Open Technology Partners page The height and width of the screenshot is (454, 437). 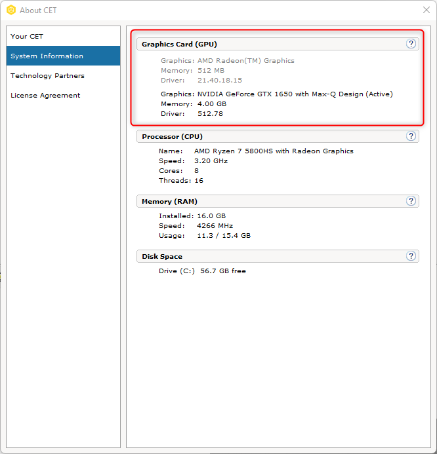coord(63,75)
